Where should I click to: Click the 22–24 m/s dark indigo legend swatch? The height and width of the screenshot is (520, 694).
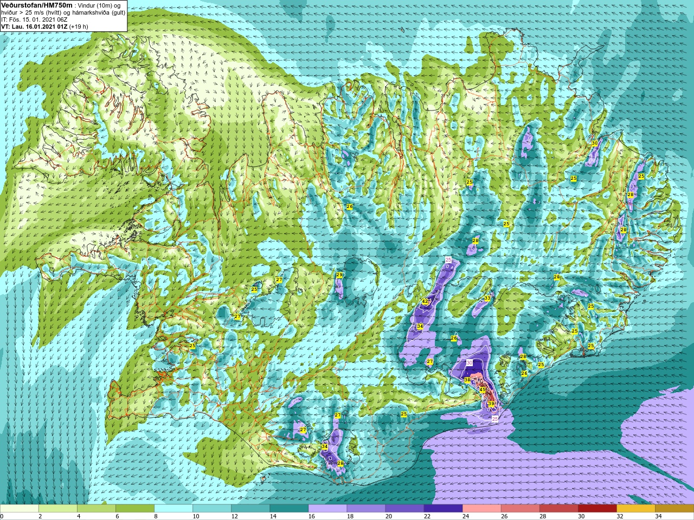[x=443, y=509]
